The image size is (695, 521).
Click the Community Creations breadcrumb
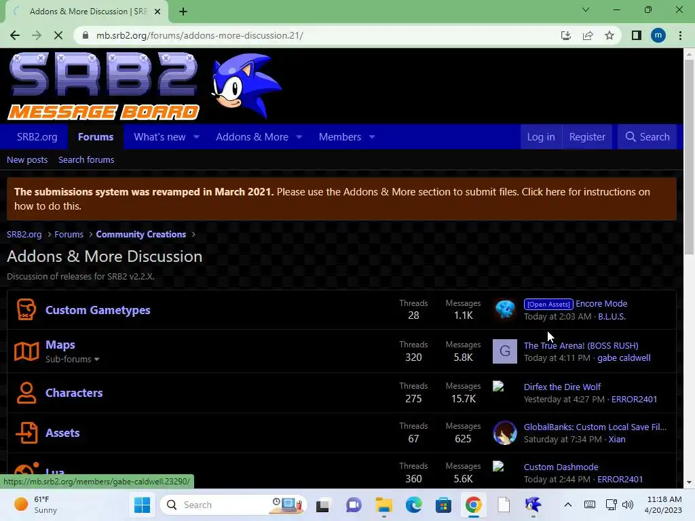141,234
